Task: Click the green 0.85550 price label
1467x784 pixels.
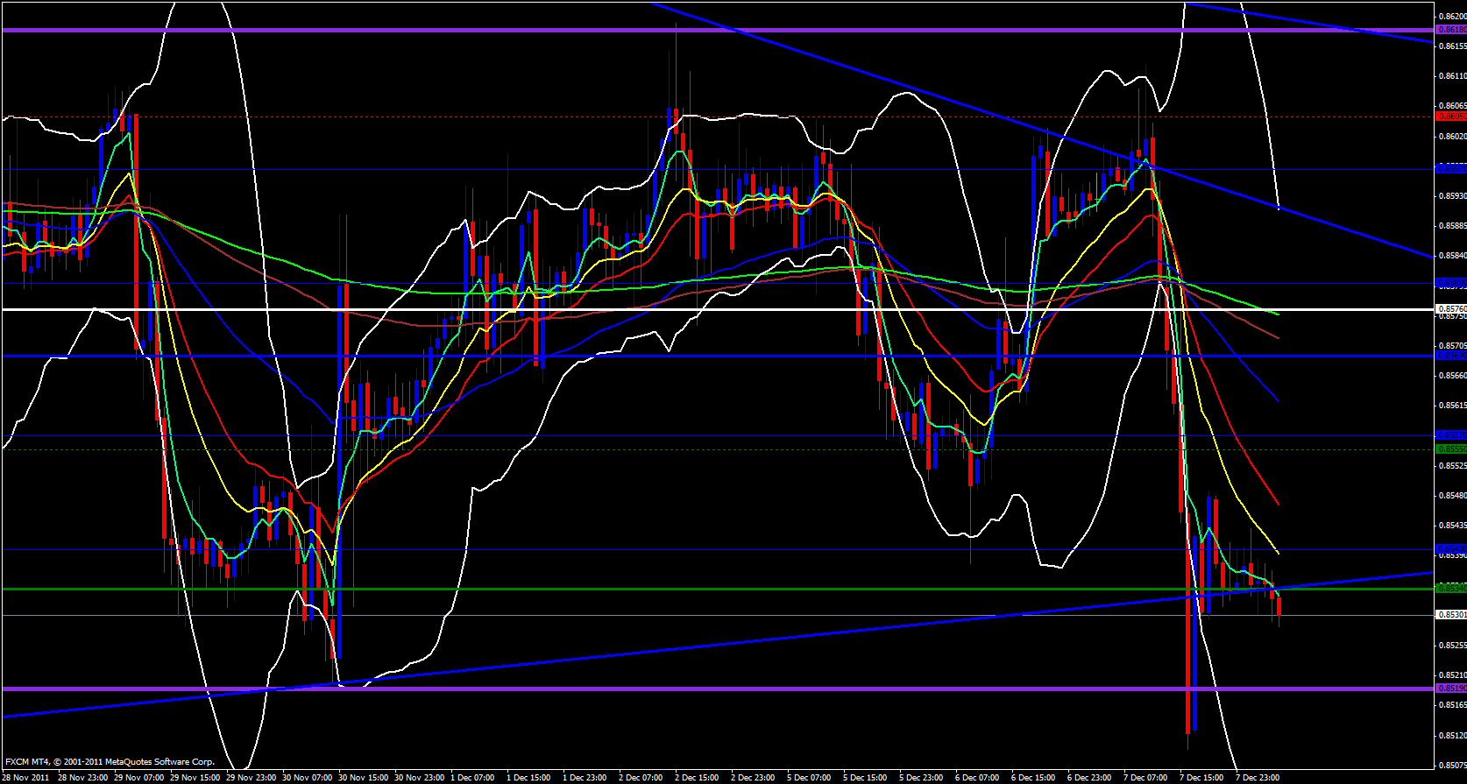Action: tap(1450, 449)
